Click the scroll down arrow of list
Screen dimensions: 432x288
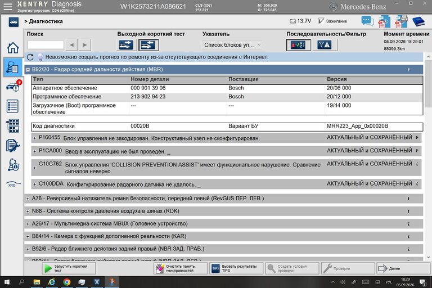428,258
